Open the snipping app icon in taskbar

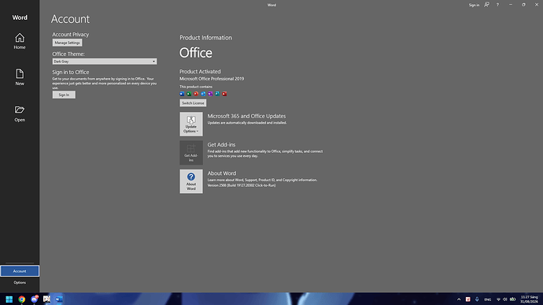point(46,299)
